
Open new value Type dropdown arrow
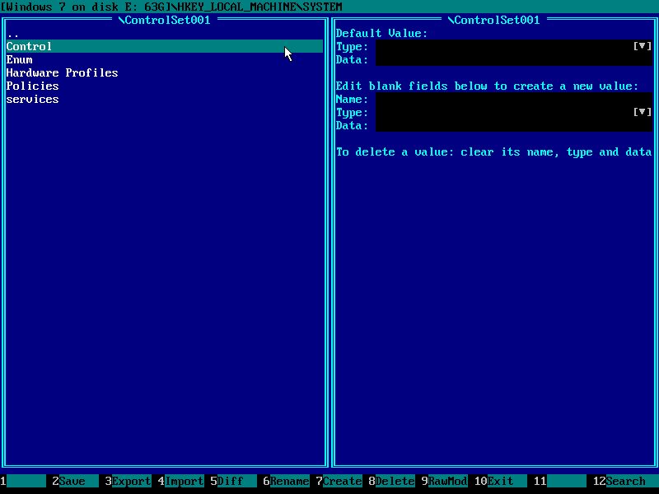[x=643, y=112]
